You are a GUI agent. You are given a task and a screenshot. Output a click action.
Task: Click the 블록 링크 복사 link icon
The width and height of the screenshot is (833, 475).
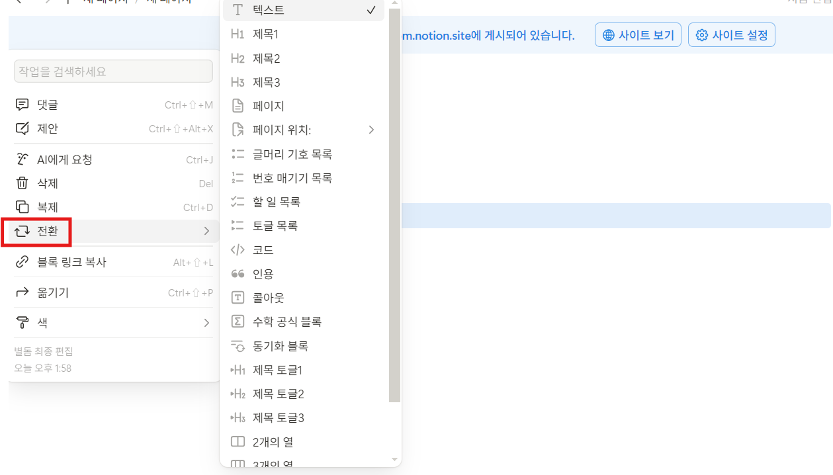[23, 263]
